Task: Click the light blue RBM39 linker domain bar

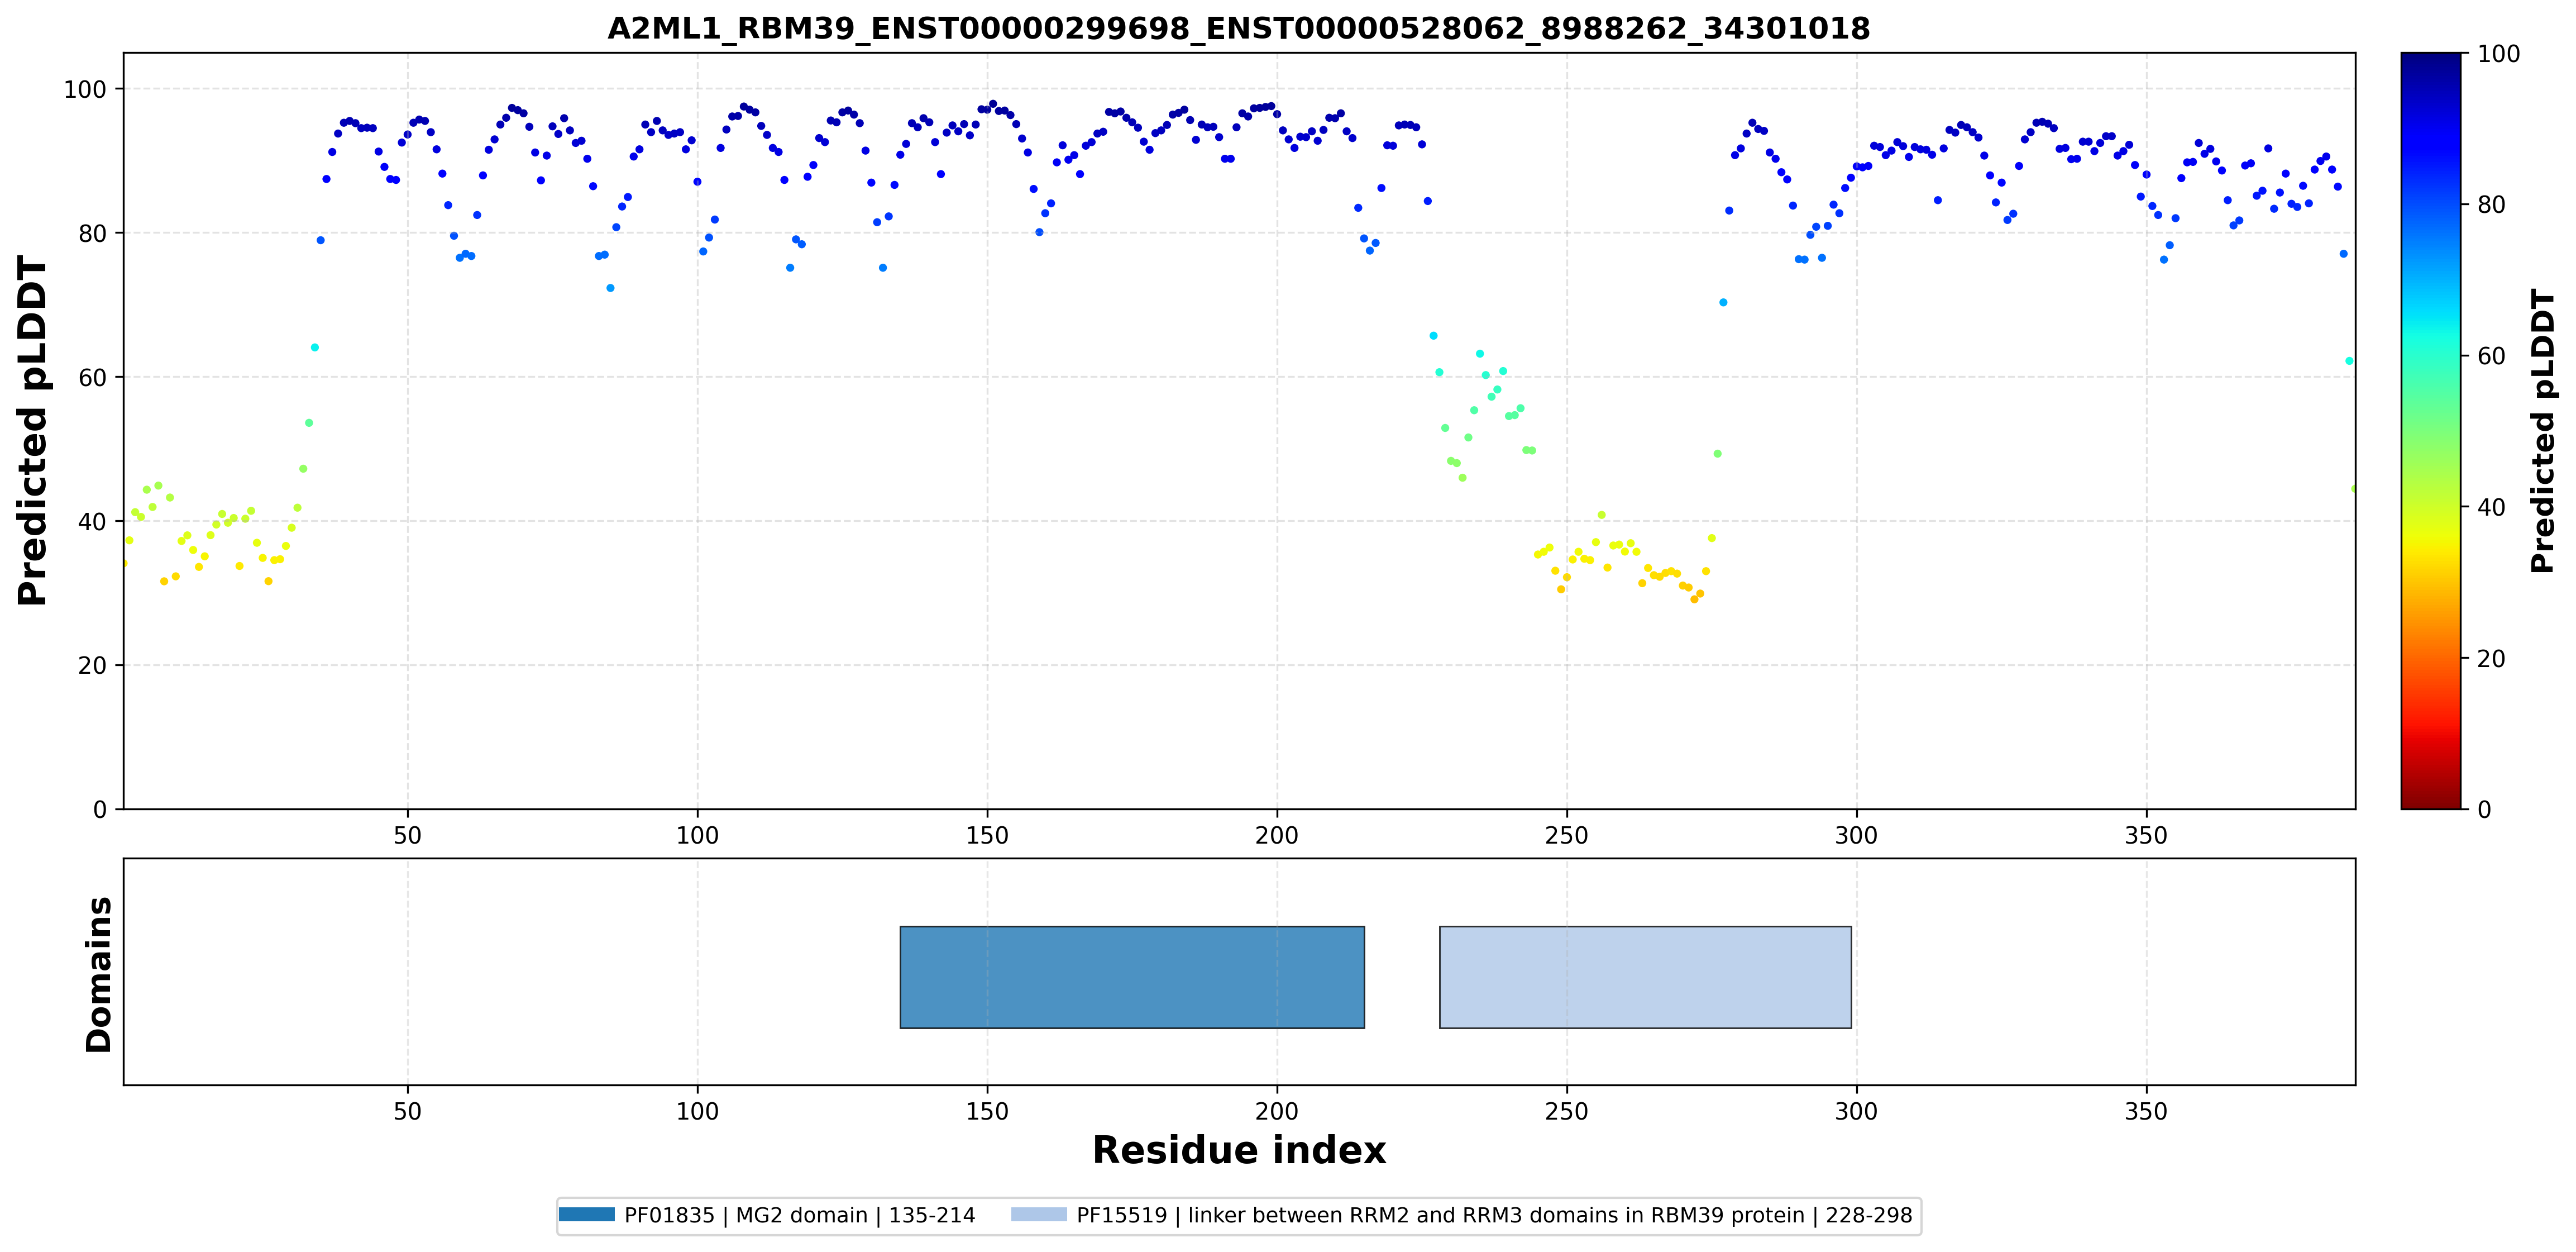Action: 1645,977
